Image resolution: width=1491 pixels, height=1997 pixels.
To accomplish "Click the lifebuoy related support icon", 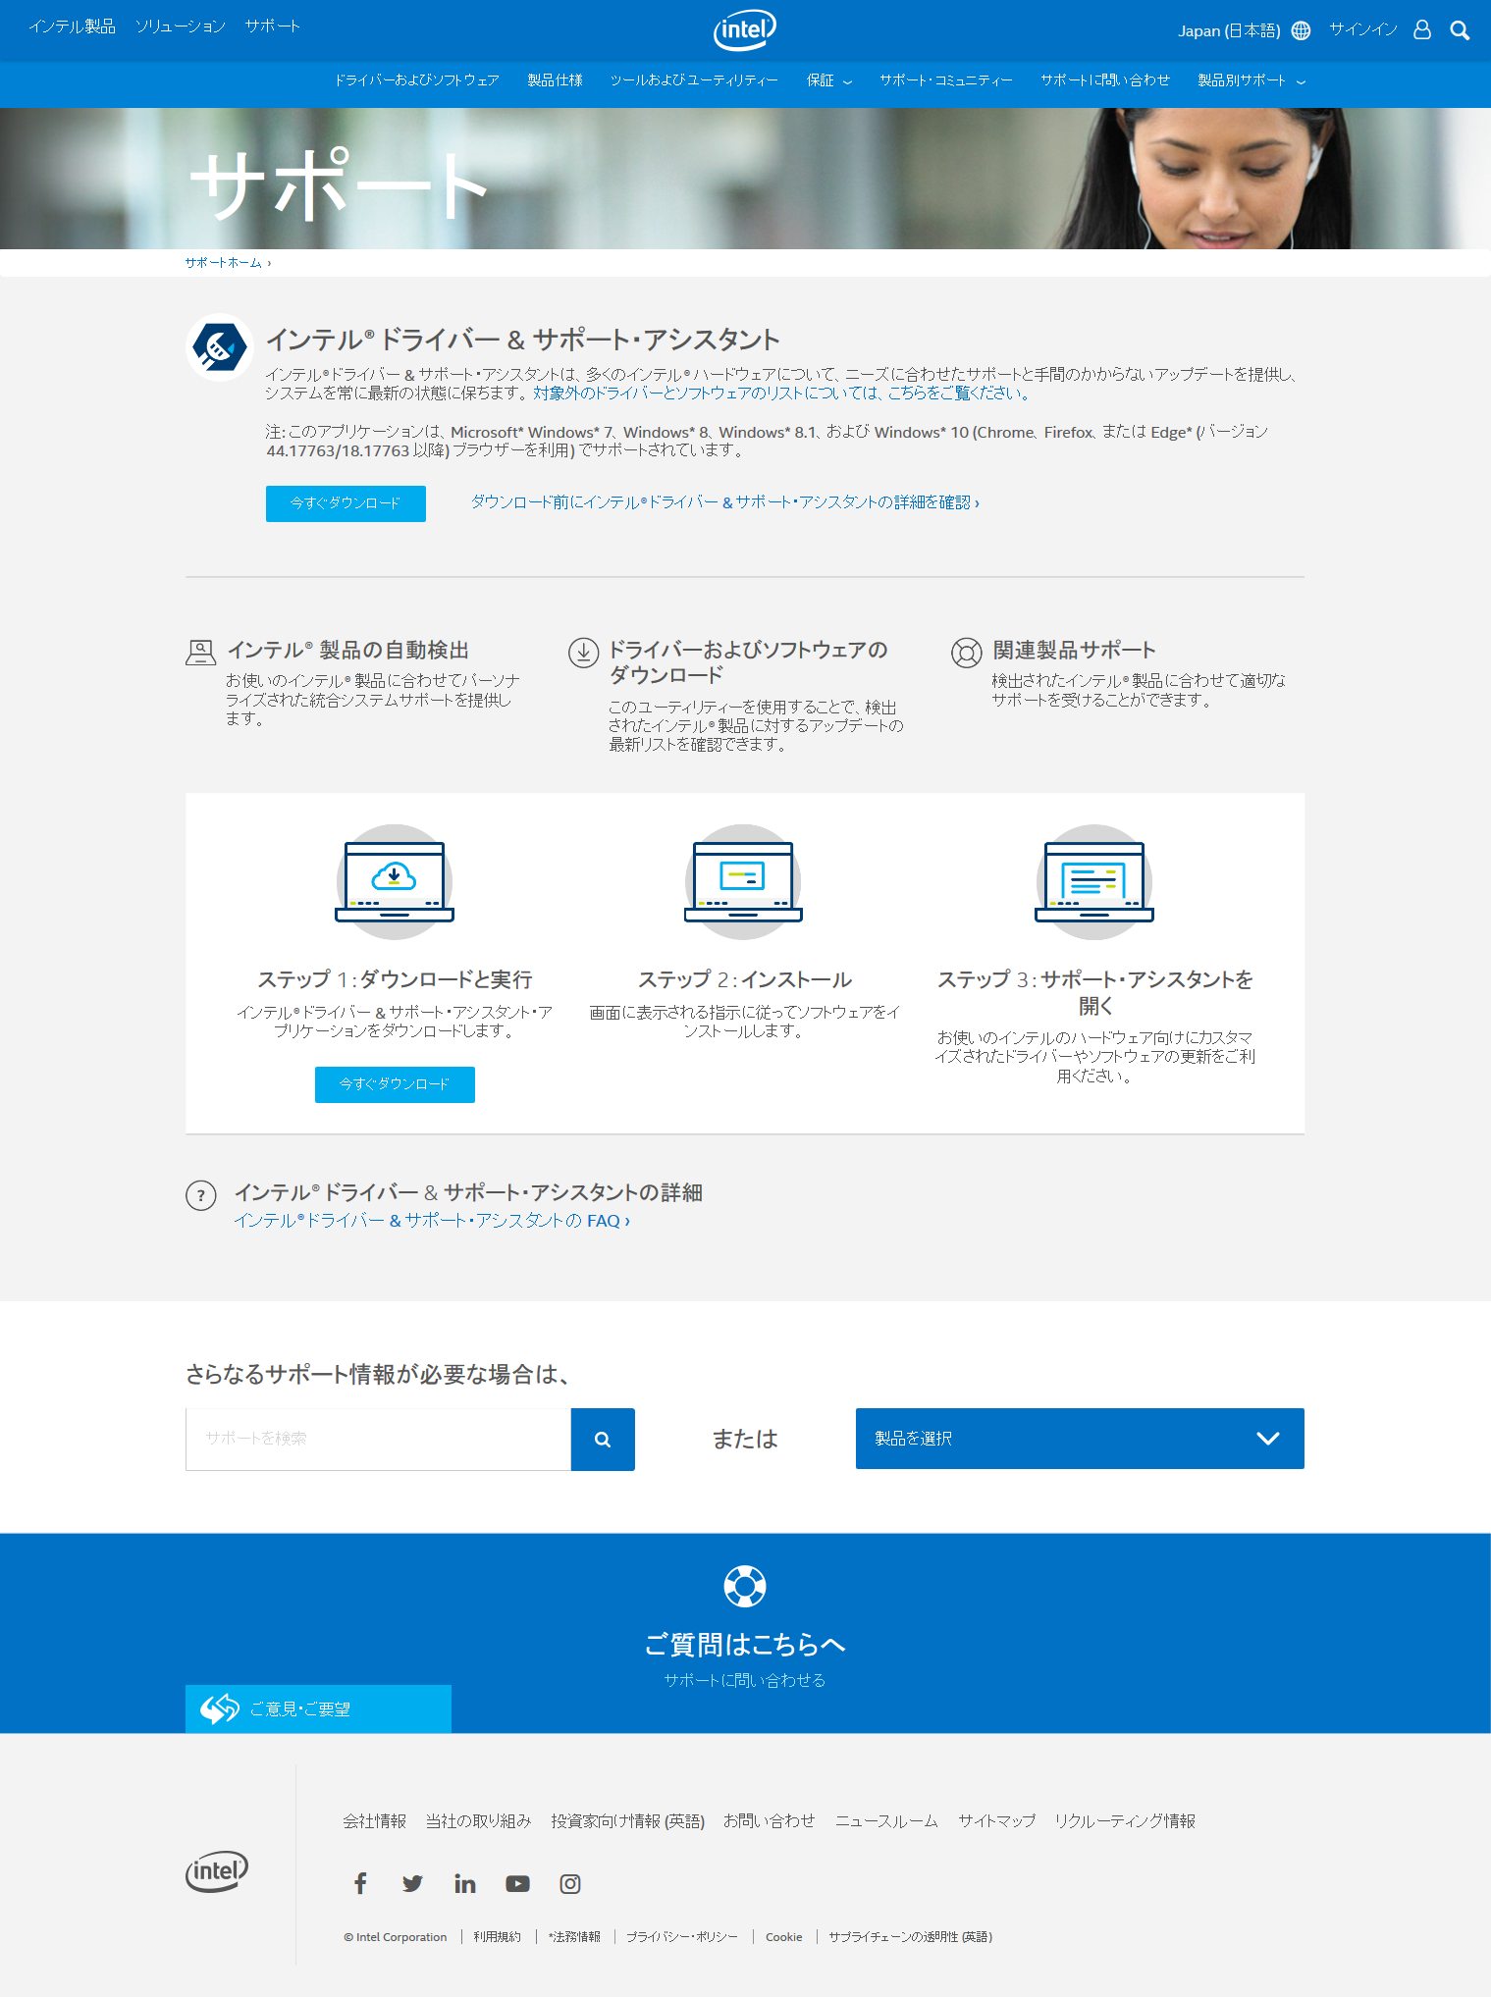I will pos(966,653).
